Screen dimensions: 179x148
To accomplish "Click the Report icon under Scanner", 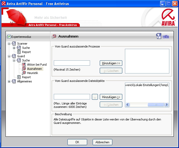I will click(19, 52).
